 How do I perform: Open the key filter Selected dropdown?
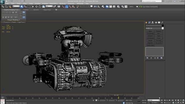153,100
